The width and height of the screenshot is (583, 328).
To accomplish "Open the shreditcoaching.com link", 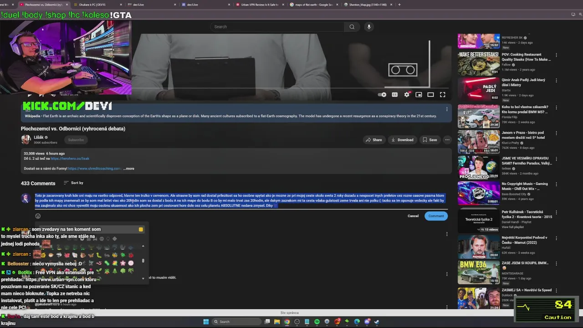I will point(95,169).
